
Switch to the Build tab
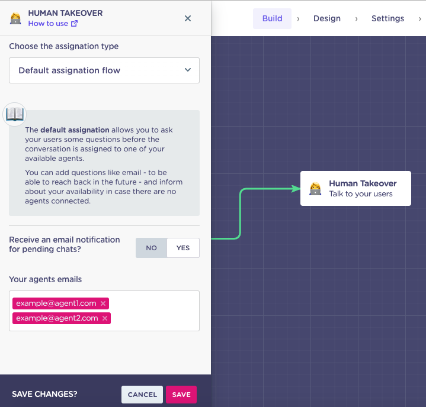[x=272, y=18]
